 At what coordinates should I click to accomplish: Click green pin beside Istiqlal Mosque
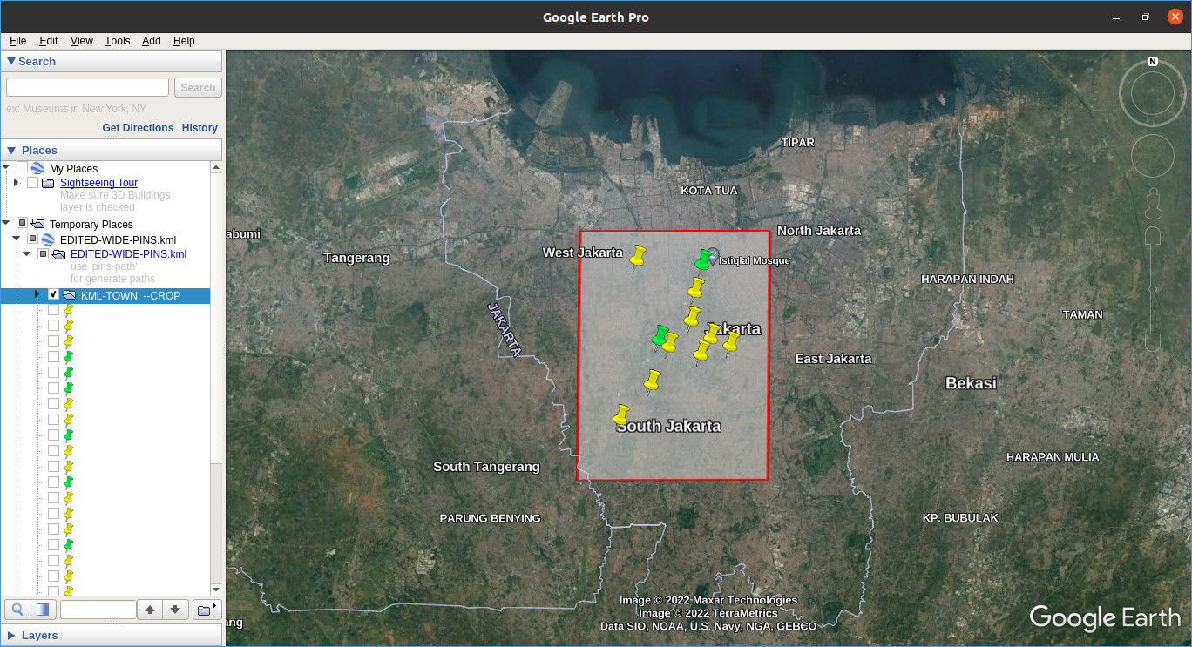pyautogui.click(x=703, y=259)
